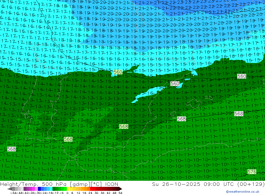The height and width of the screenshot is (194, 265).
Task: Click the '0' legend tick label
Action: pos(67,193)
